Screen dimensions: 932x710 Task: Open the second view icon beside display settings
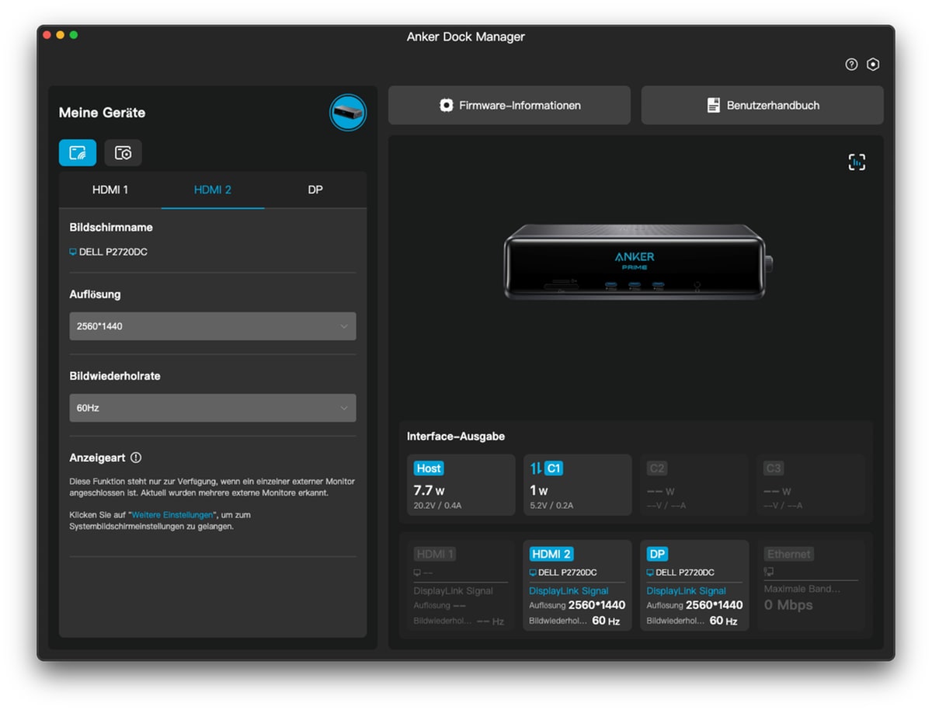click(x=123, y=153)
